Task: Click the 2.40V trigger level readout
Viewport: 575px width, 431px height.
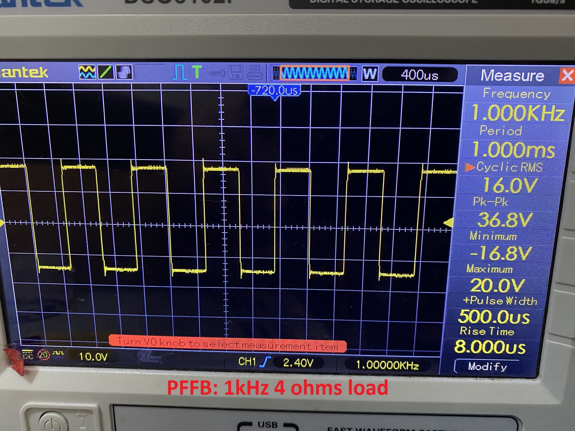Action: pos(298,363)
